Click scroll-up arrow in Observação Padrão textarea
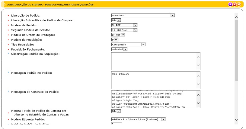 (198, 57)
